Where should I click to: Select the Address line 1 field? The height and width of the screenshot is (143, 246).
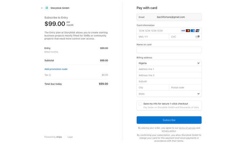click(169, 69)
